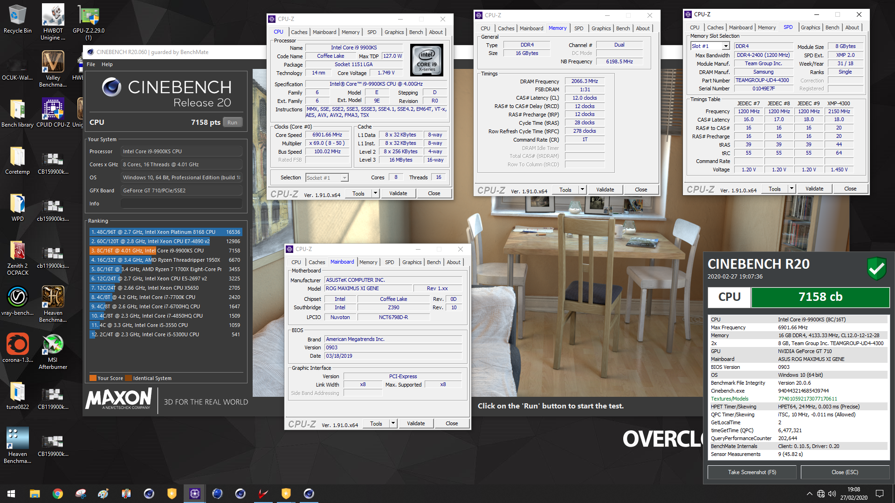Expand Tools arrow in CPU-Z Mainboard window
This screenshot has height=503, width=895.
tap(393, 423)
